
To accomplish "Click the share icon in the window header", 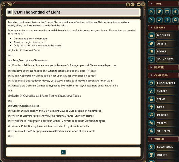I will coord(133,4).
